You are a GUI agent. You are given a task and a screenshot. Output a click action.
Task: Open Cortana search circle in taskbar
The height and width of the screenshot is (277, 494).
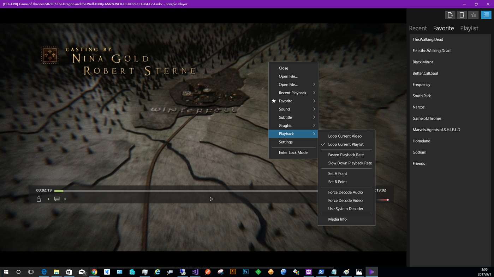click(x=18, y=272)
